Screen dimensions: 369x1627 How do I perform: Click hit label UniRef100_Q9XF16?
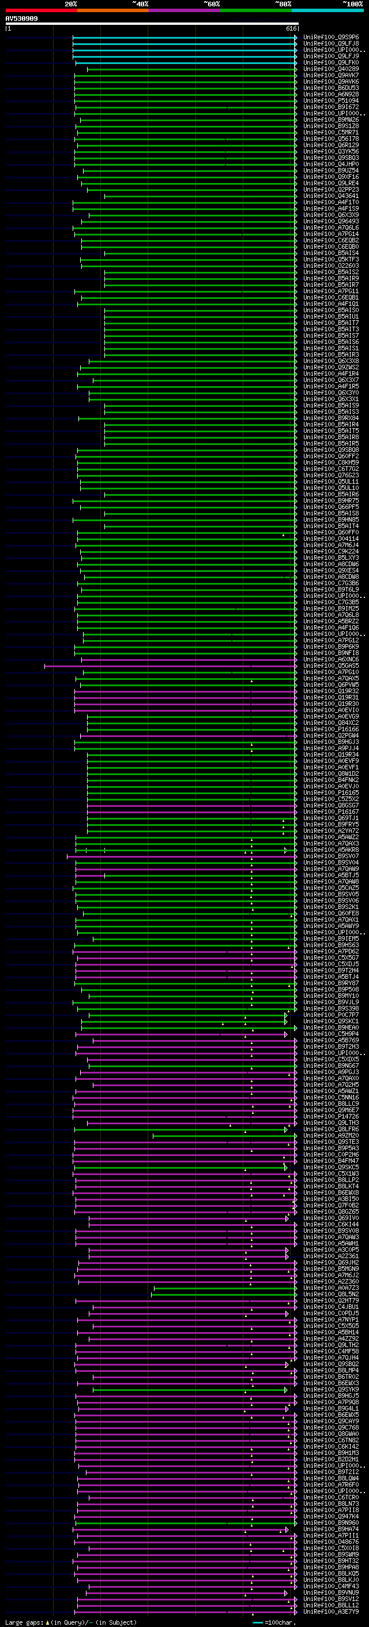(331, 177)
